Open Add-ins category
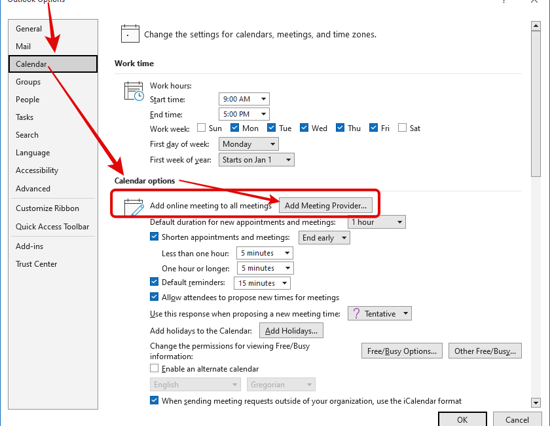The image size is (550, 426). (53, 246)
